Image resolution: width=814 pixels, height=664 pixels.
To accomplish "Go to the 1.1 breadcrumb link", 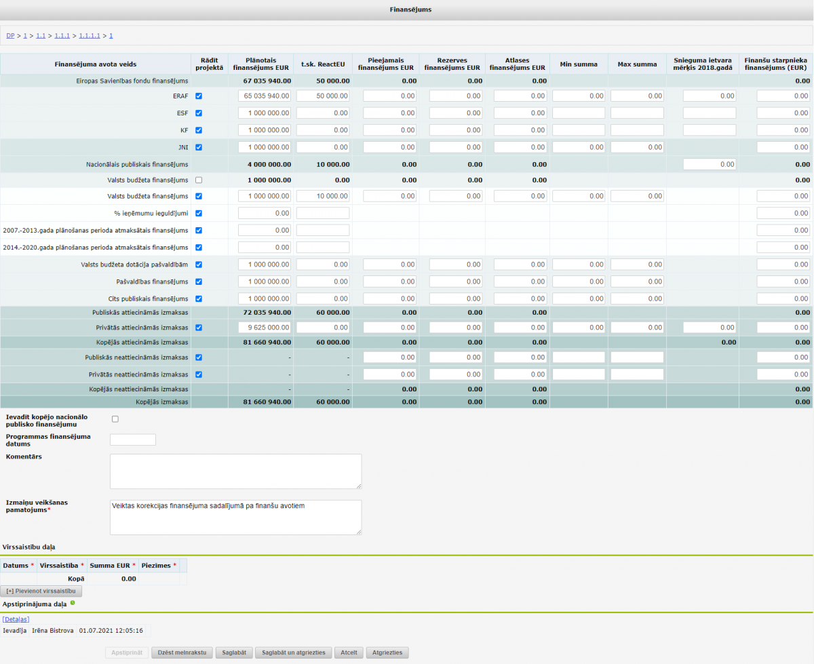I will tap(41, 35).
